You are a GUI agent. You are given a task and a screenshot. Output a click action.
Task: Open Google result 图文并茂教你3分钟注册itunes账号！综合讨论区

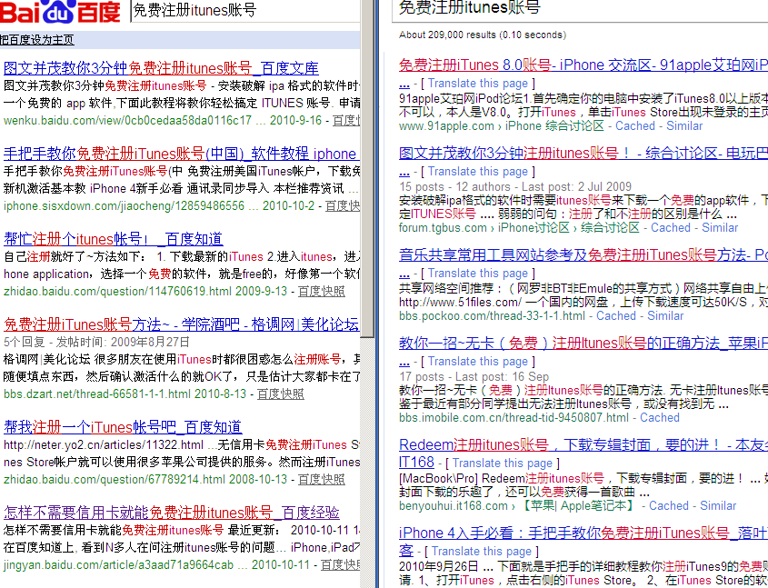pyautogui.click(x=583, y=153)
